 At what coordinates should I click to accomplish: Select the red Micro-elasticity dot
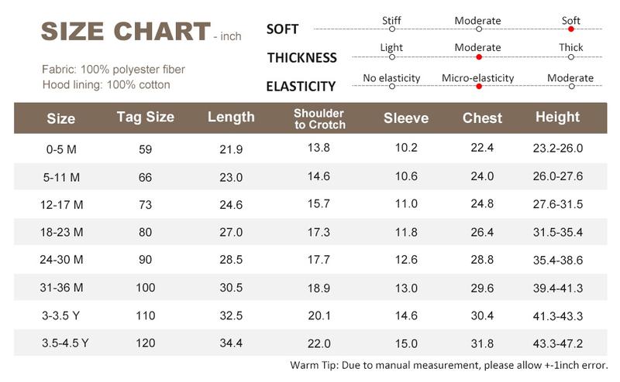tap(478, 86)
